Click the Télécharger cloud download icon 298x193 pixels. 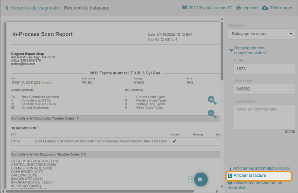point(265,8)
